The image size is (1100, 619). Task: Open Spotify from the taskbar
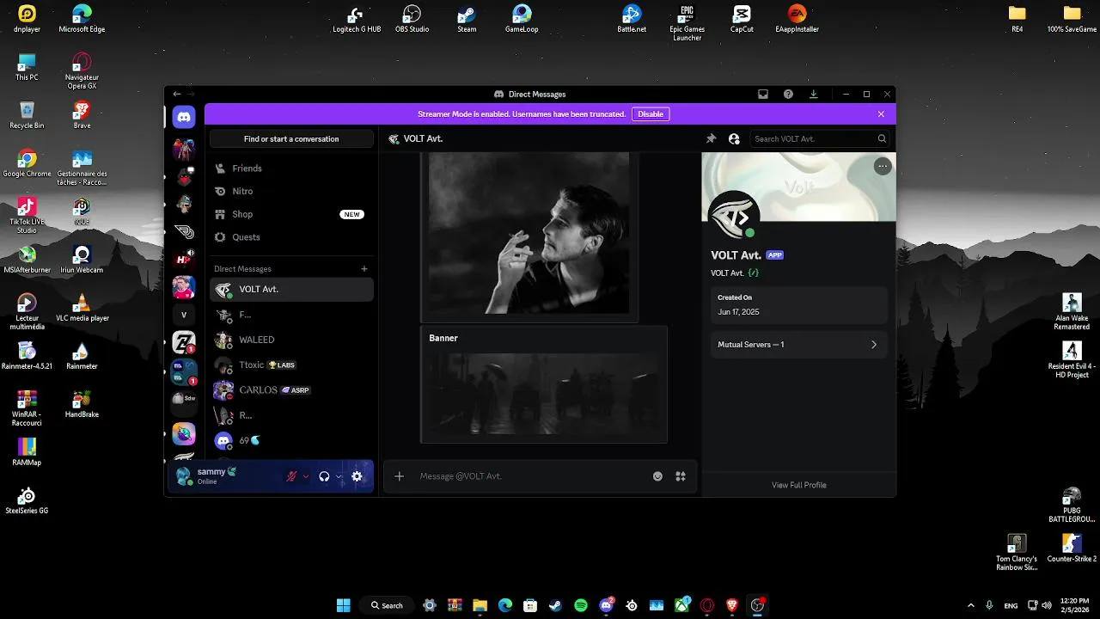[581, 605]
